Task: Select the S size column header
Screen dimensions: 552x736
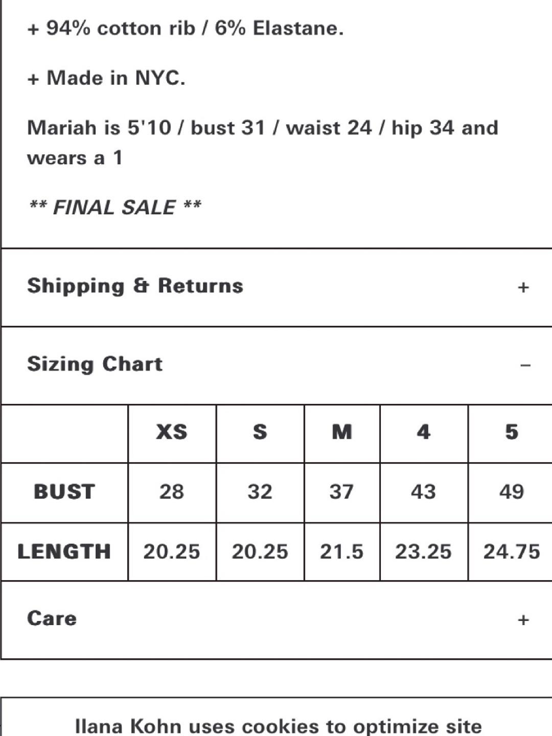Action: 260,432
